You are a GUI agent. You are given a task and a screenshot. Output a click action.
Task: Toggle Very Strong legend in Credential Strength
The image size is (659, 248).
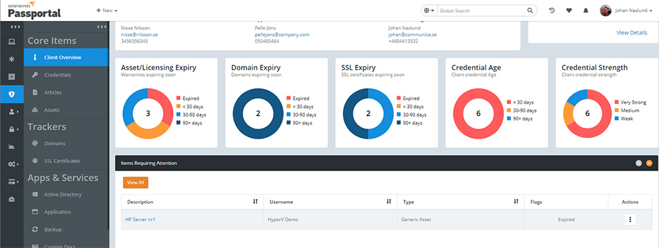tap(630, 102)
